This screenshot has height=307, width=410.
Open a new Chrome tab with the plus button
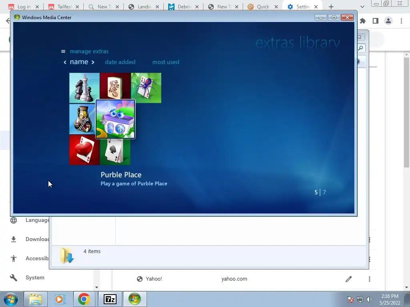[x=331, y=7]
